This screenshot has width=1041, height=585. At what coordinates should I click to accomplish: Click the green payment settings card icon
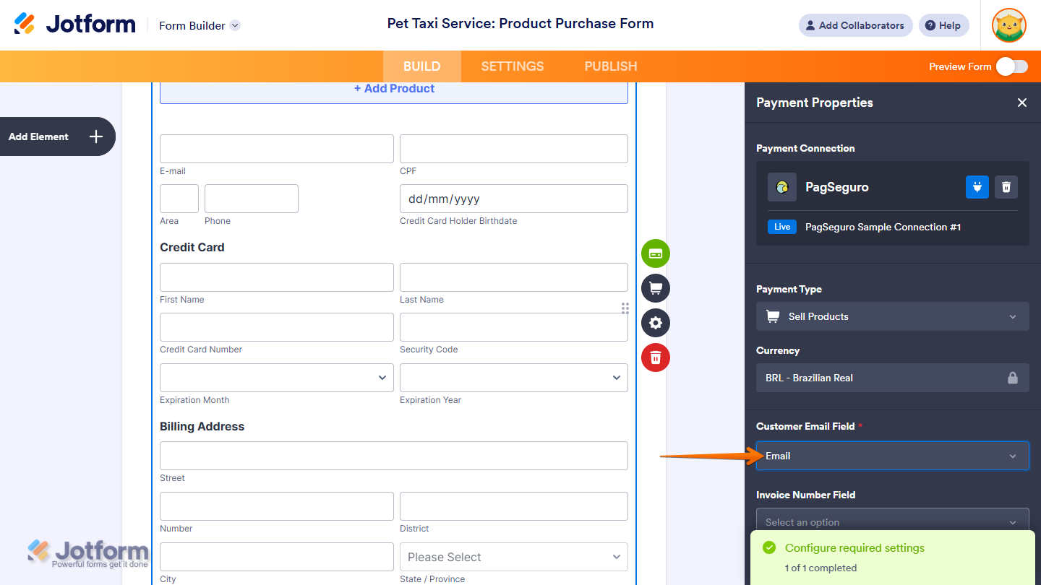pos(656,253)
